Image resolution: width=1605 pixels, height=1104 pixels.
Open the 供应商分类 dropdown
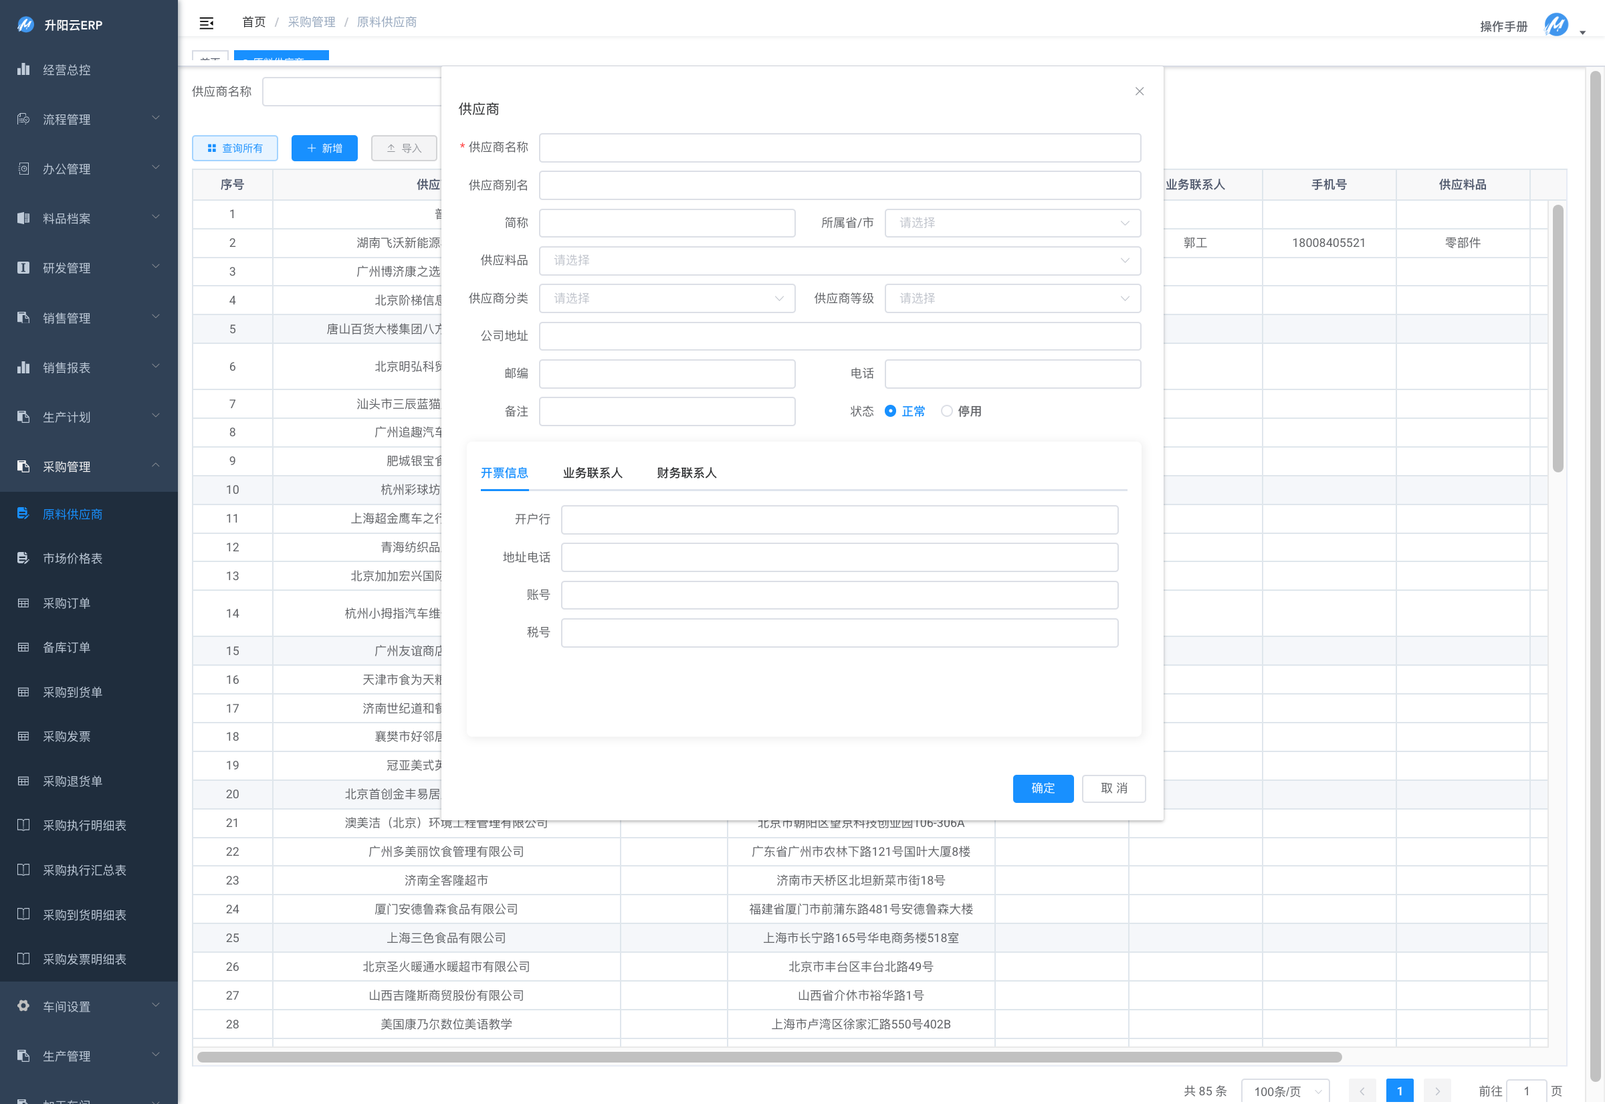pos(666,298)
